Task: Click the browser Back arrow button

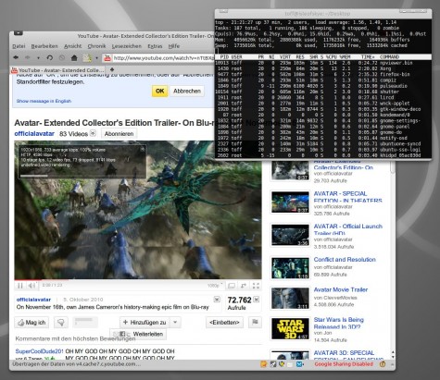Action: click(16, 57)
